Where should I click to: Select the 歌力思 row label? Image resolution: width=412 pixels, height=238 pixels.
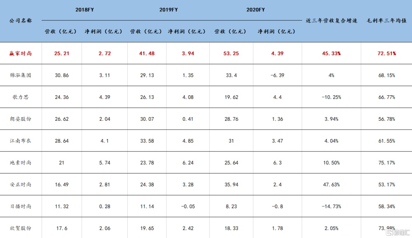click(x=21, y=97)
